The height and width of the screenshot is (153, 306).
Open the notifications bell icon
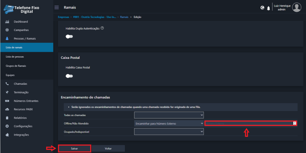pyautogui.click(x=268, y=8)
